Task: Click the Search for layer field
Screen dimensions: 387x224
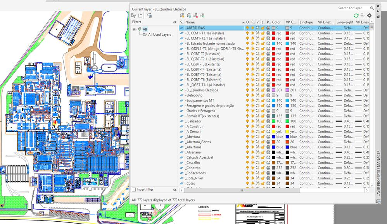Action: coord(353,8)
